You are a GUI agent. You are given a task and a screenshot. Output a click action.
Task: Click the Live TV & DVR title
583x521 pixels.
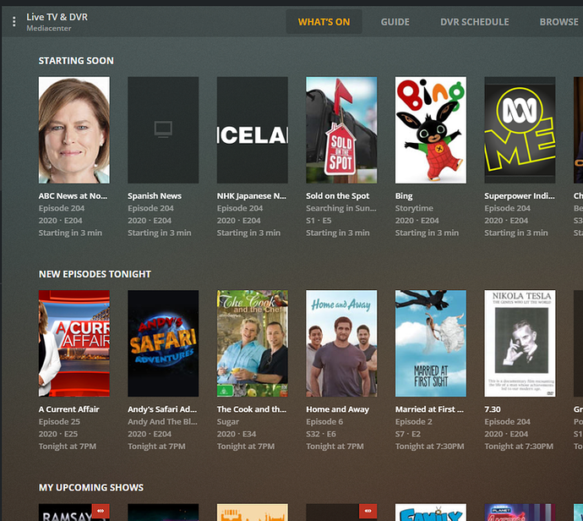tap(57, 17)
